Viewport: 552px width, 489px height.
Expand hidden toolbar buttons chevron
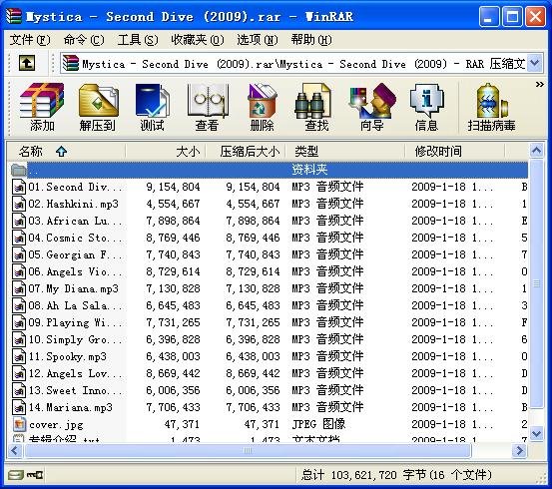pyautogui.click(x=539, y=85)
